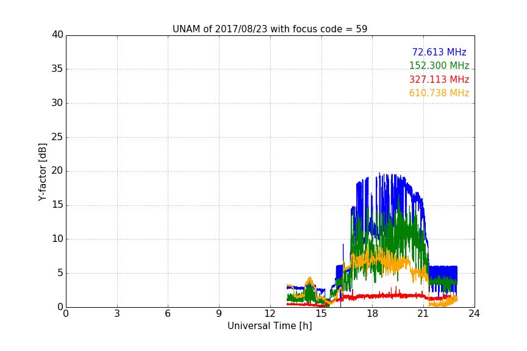Click the y-axis tick label '20'
Image resolution: width=527 pixels, height=351 pixels.
tap(57, 171)
